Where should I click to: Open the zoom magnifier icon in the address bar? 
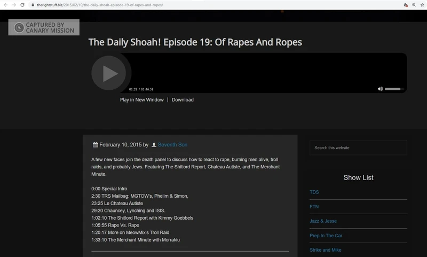tap(414, 4)
